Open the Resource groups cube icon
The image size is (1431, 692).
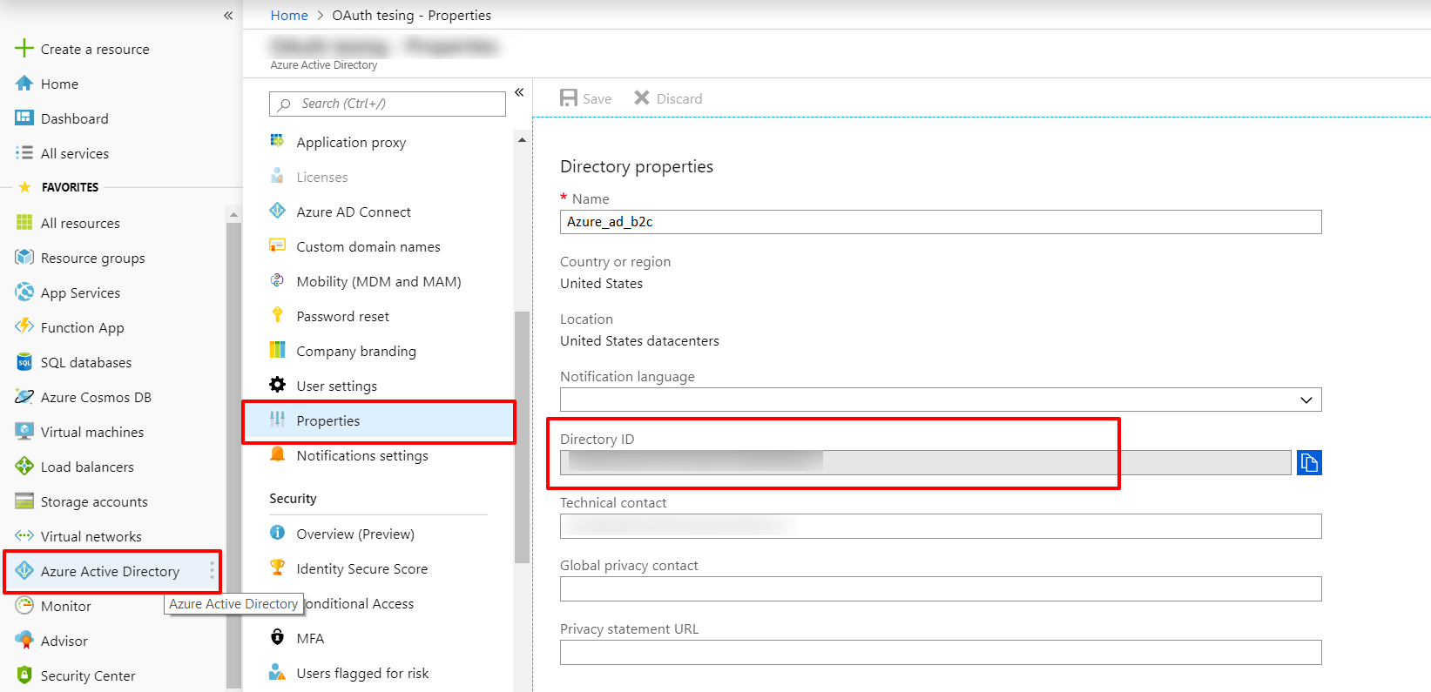(x=24, y=258)
